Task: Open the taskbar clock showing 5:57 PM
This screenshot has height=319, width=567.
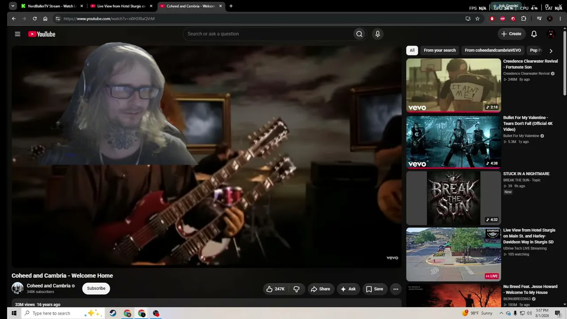Action: click(542, 313)
